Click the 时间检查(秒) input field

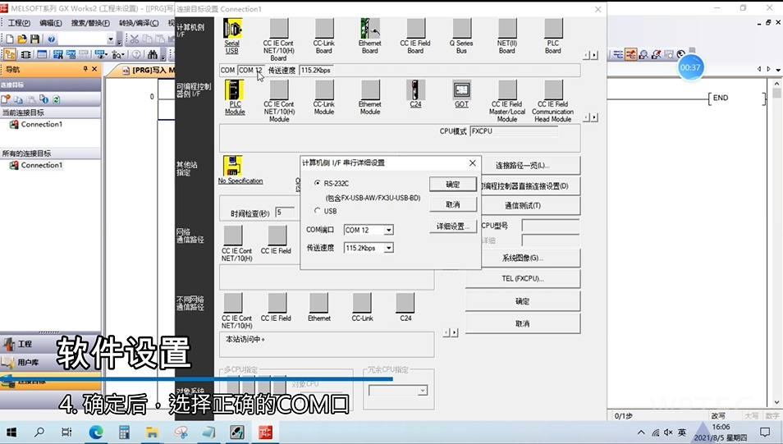[285, 213]
